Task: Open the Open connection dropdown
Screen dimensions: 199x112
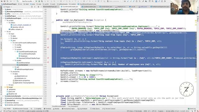Action: (x=114, y=1)
